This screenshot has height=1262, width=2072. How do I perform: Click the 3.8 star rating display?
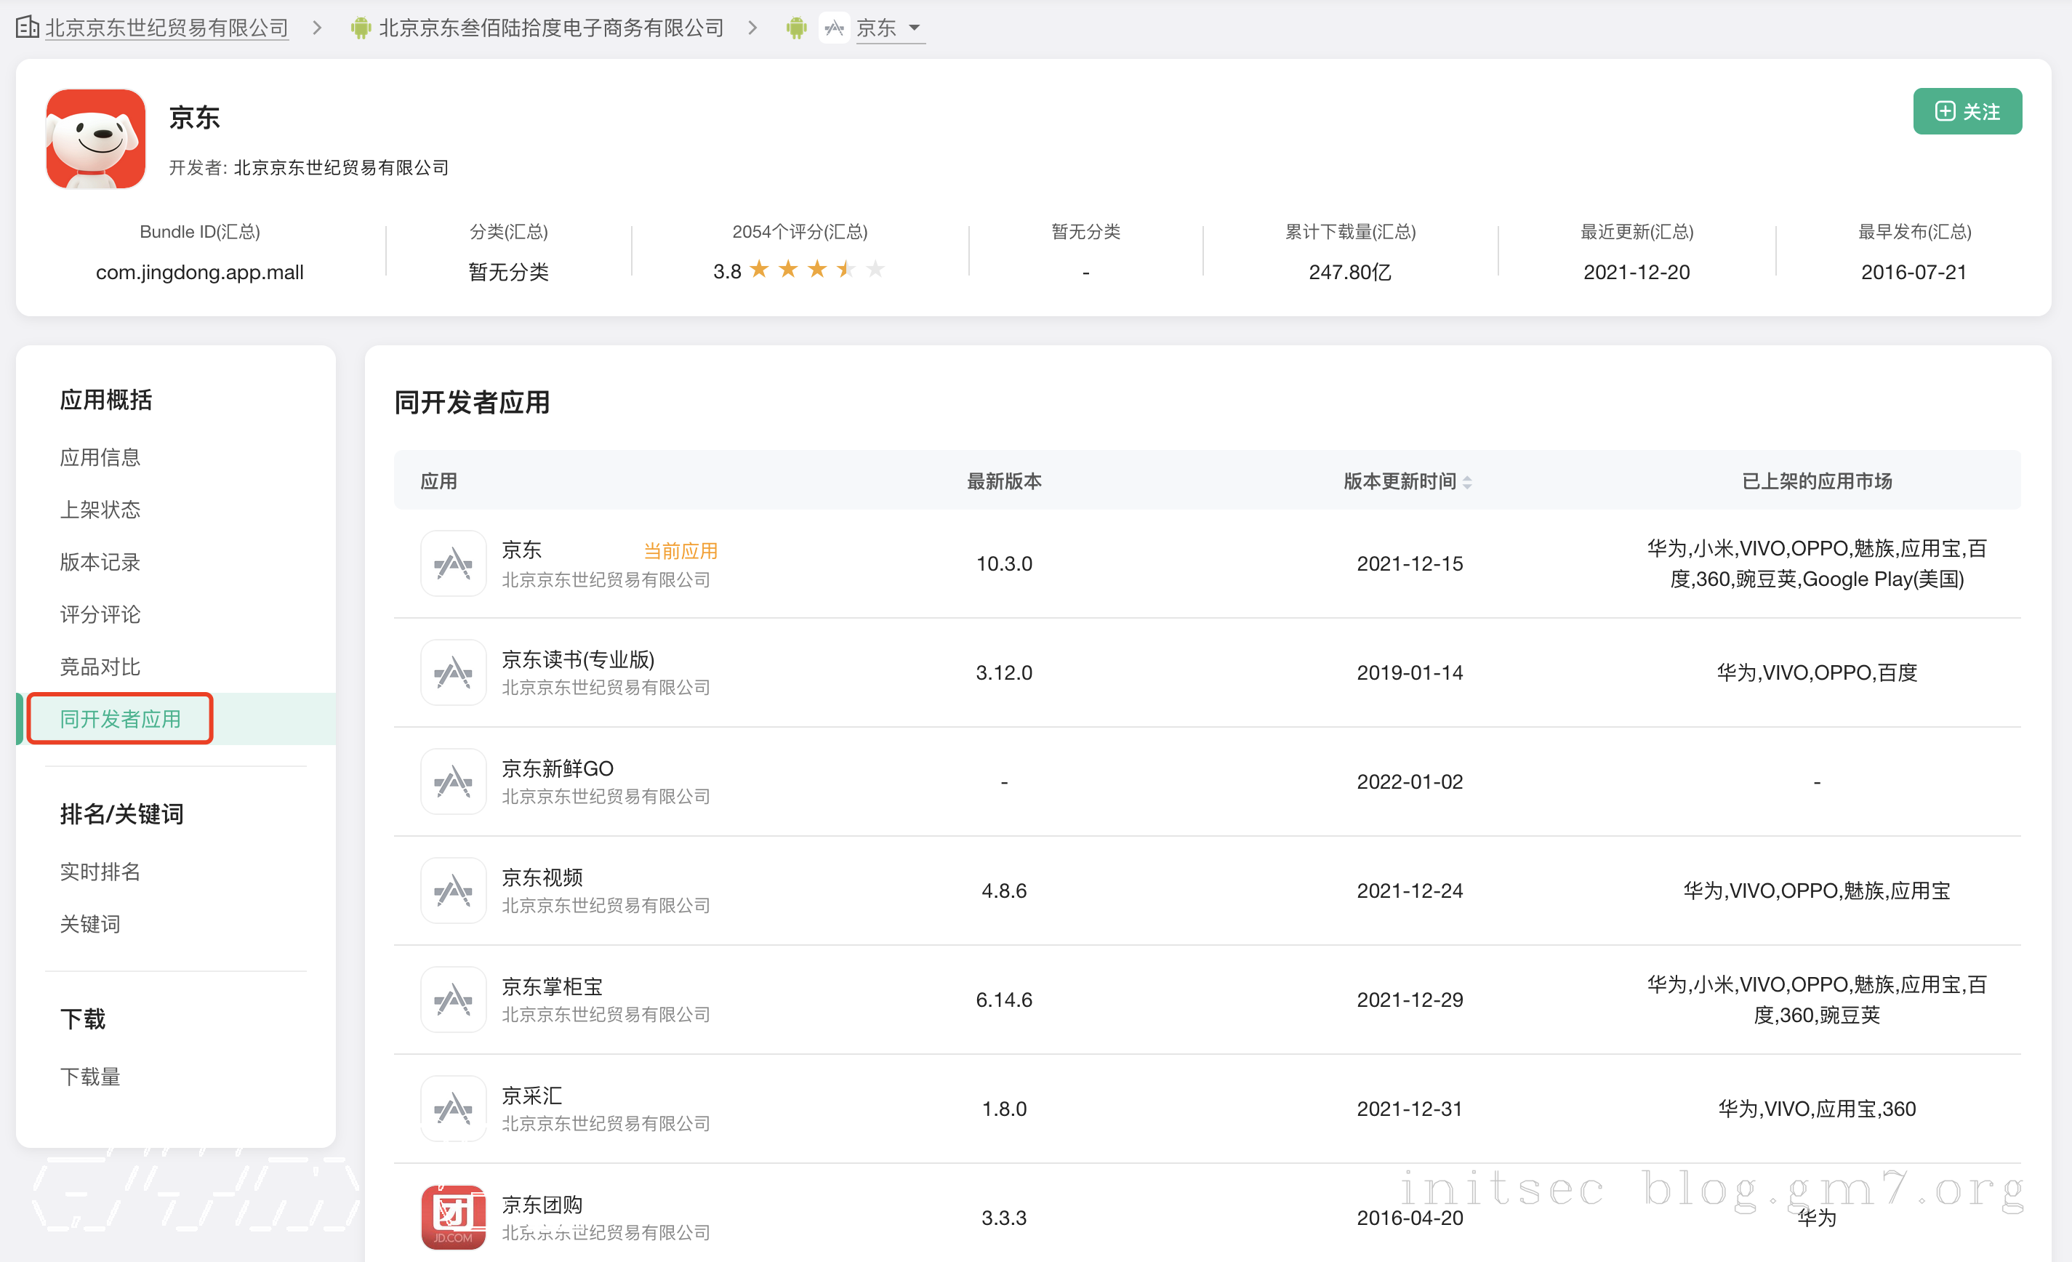(x=798, y=270)
